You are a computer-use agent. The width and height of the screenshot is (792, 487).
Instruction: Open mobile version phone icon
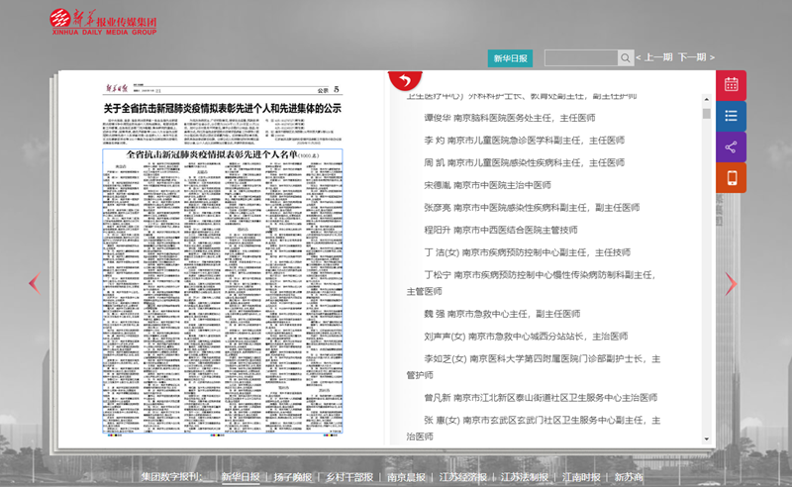pyautogui.click(x=731, y=178)
